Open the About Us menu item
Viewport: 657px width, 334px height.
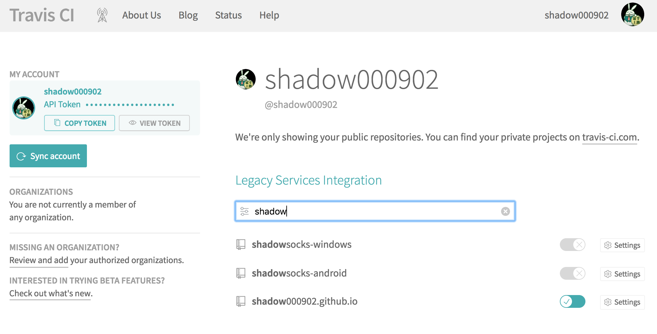[x=142, y=15]
